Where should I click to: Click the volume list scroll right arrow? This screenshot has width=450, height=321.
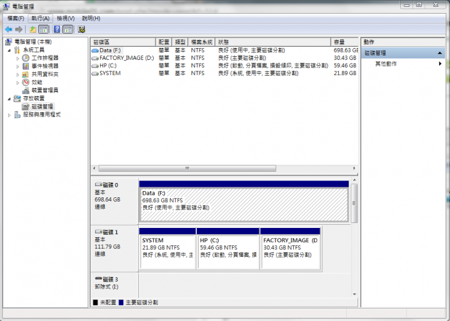(x=354, y=169)
